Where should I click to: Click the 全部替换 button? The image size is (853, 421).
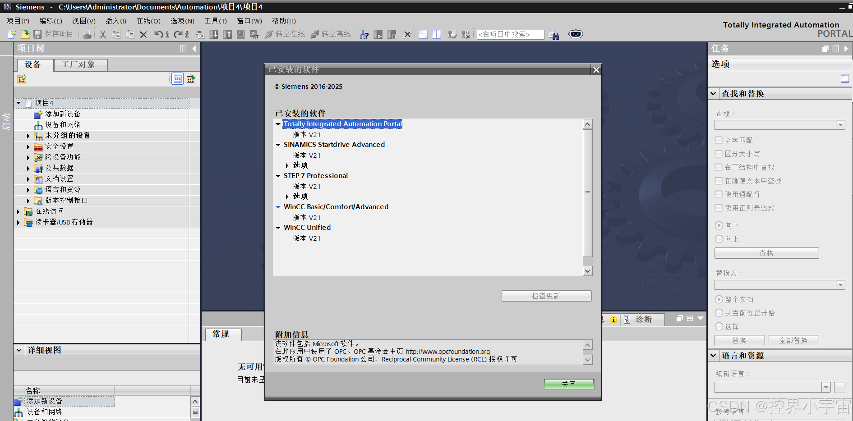point(793,340)
